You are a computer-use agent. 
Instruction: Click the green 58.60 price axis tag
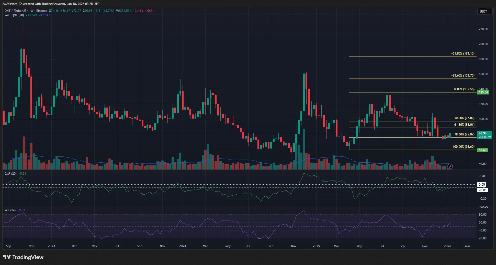click(482, 150)
